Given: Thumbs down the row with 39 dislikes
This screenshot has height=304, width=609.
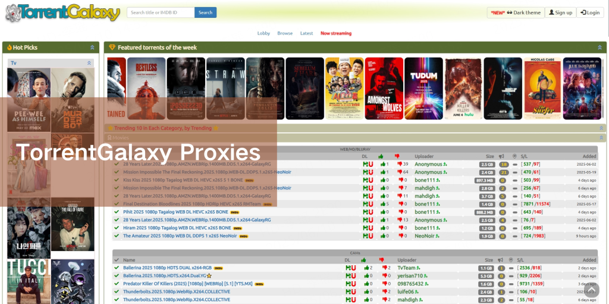Looking at the screenshot, I should pos(399,164).
